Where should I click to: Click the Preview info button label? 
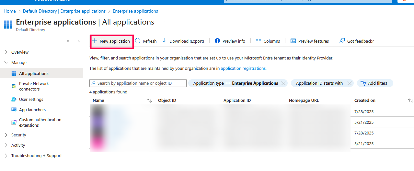pos(234,41)
